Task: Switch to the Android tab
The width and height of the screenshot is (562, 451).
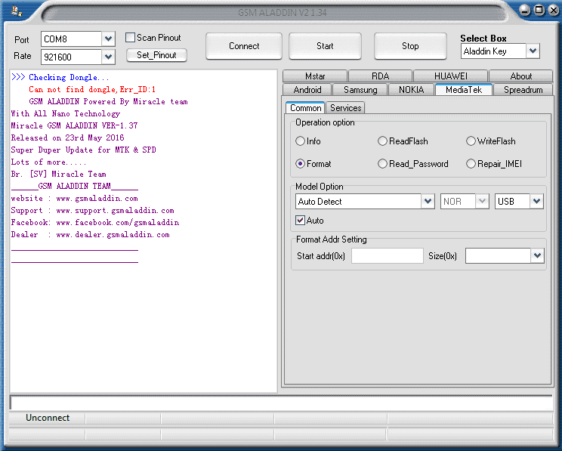Action: tap(307, 90)
